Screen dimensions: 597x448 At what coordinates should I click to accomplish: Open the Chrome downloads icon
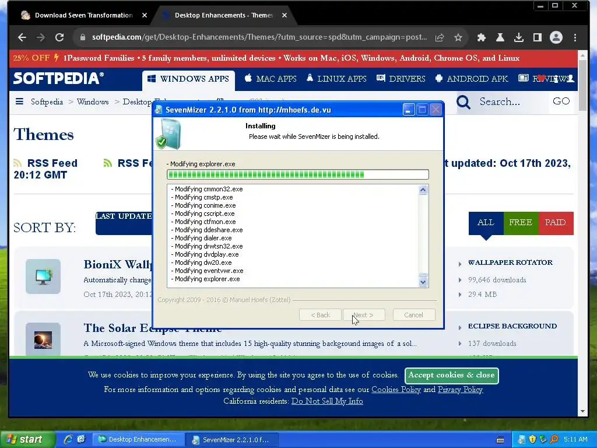[x=518, y=37]
